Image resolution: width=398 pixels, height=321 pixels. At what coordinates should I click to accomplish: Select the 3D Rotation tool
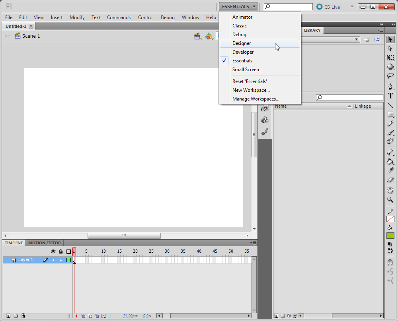point(390,67)
